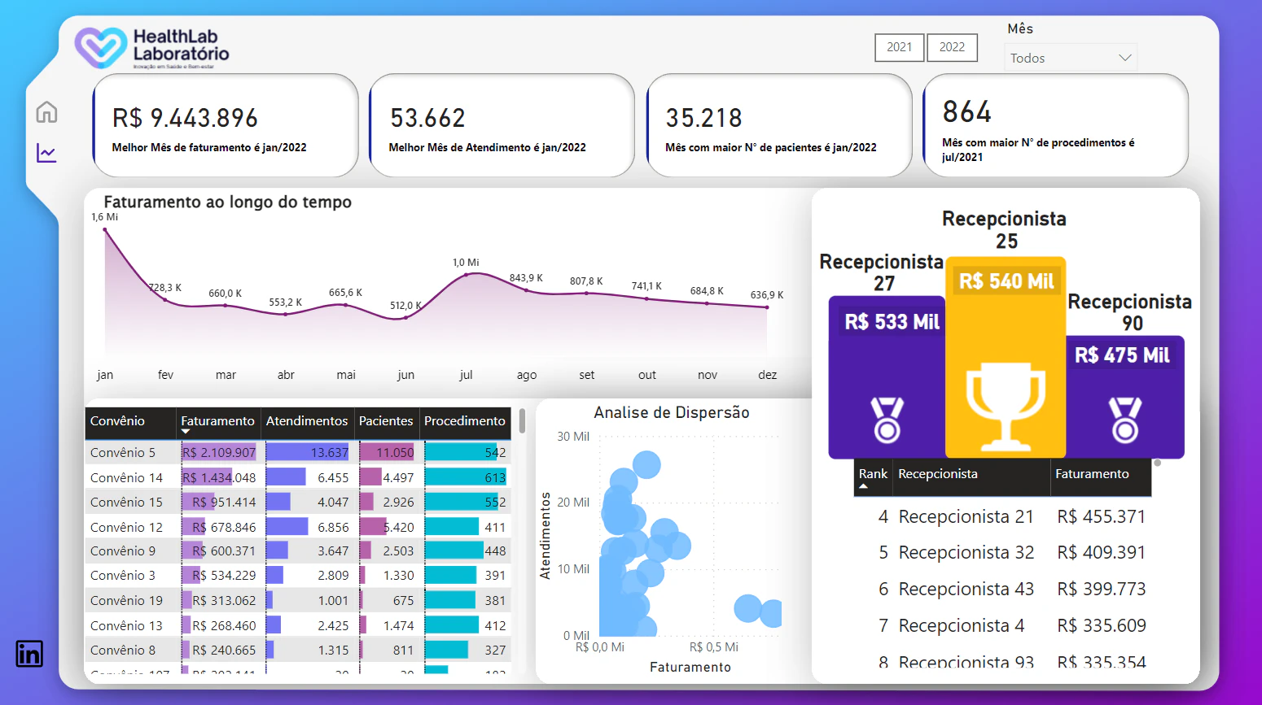Expand the Mês dropdown showing Todos
Viewport: 1262px width, 705px height.
[x=1071, y=58]
